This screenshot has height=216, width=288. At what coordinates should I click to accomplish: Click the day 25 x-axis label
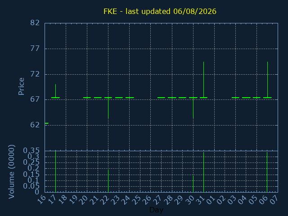pyautogui.click(x=137, y=200)
